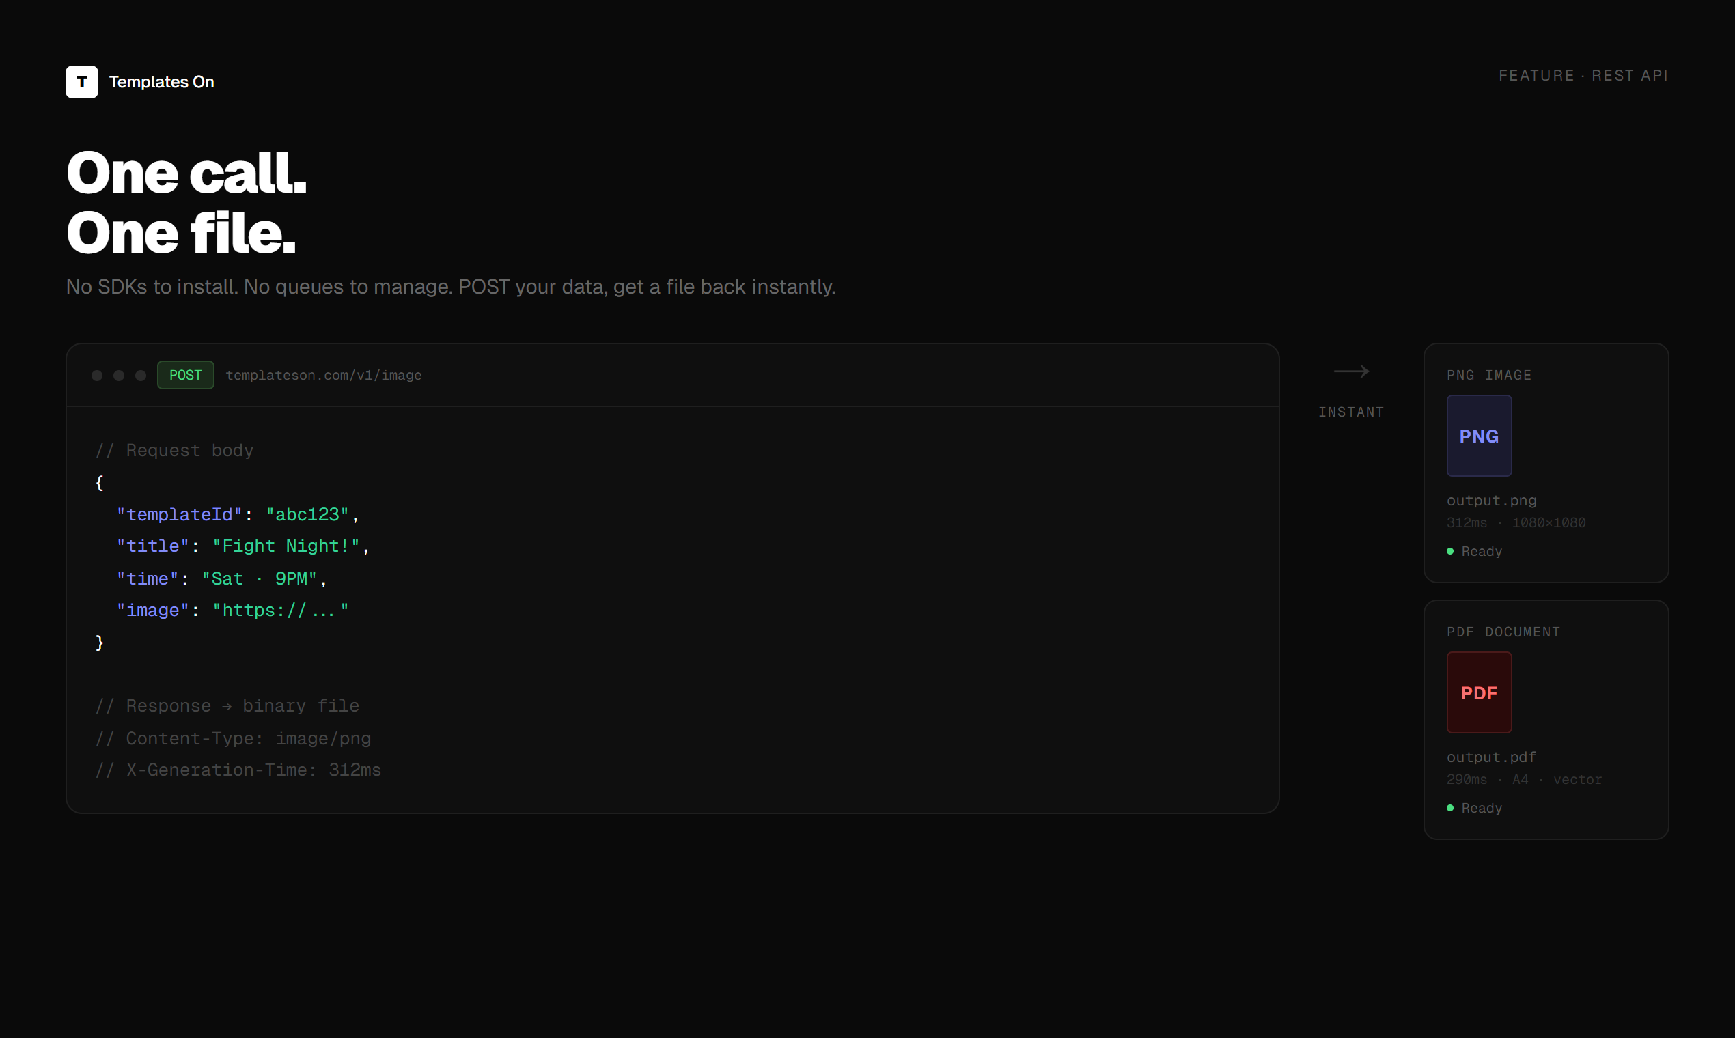
Task: Click the green Ready status dot for output.png
Action: pyautogui.click(x=1451, y=550)
